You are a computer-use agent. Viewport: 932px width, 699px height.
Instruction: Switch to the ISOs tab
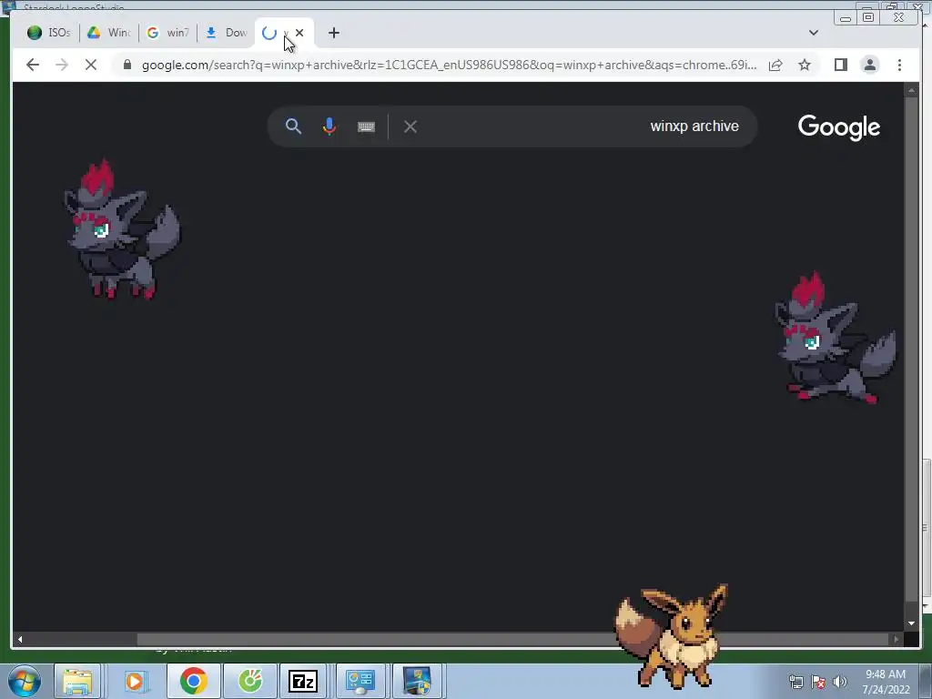pos(49,33)
